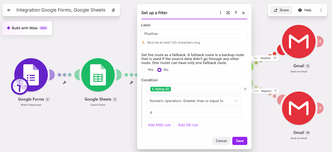Click the Gmail 14 Send an email text
Image resolution: width=332 pixels, height=152 pixels.
click(x=299, y=138)
